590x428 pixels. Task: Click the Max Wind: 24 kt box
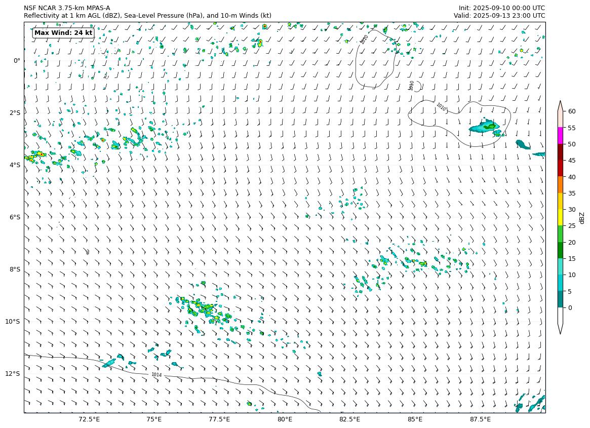click(x=63, y=33)
